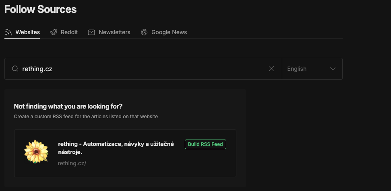
Task: Open the English language dropdown
Action: pos(312,69)
